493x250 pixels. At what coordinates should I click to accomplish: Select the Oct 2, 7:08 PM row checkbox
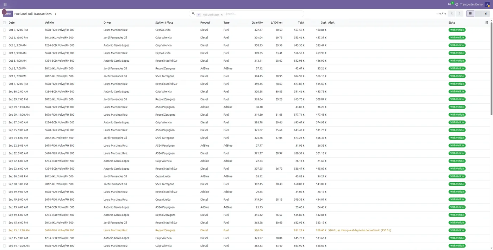coord(5,68)
